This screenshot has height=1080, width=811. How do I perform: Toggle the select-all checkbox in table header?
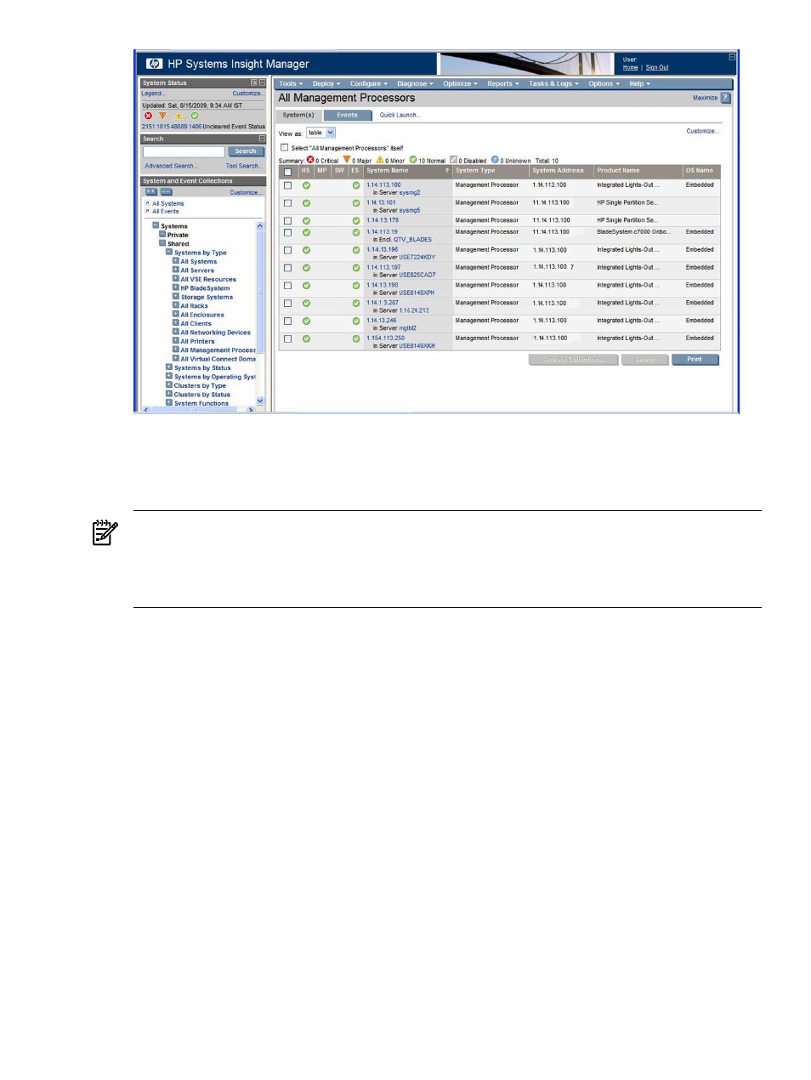(x=287, y=172)
